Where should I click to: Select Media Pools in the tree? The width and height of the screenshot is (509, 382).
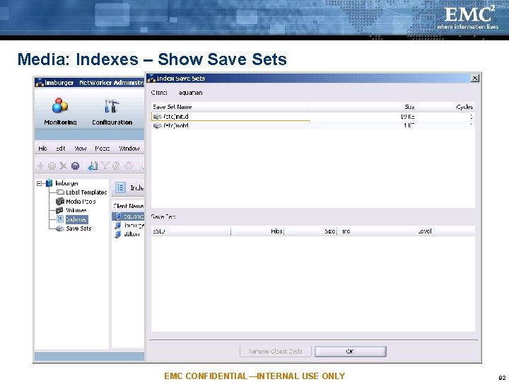click(81, 202)
